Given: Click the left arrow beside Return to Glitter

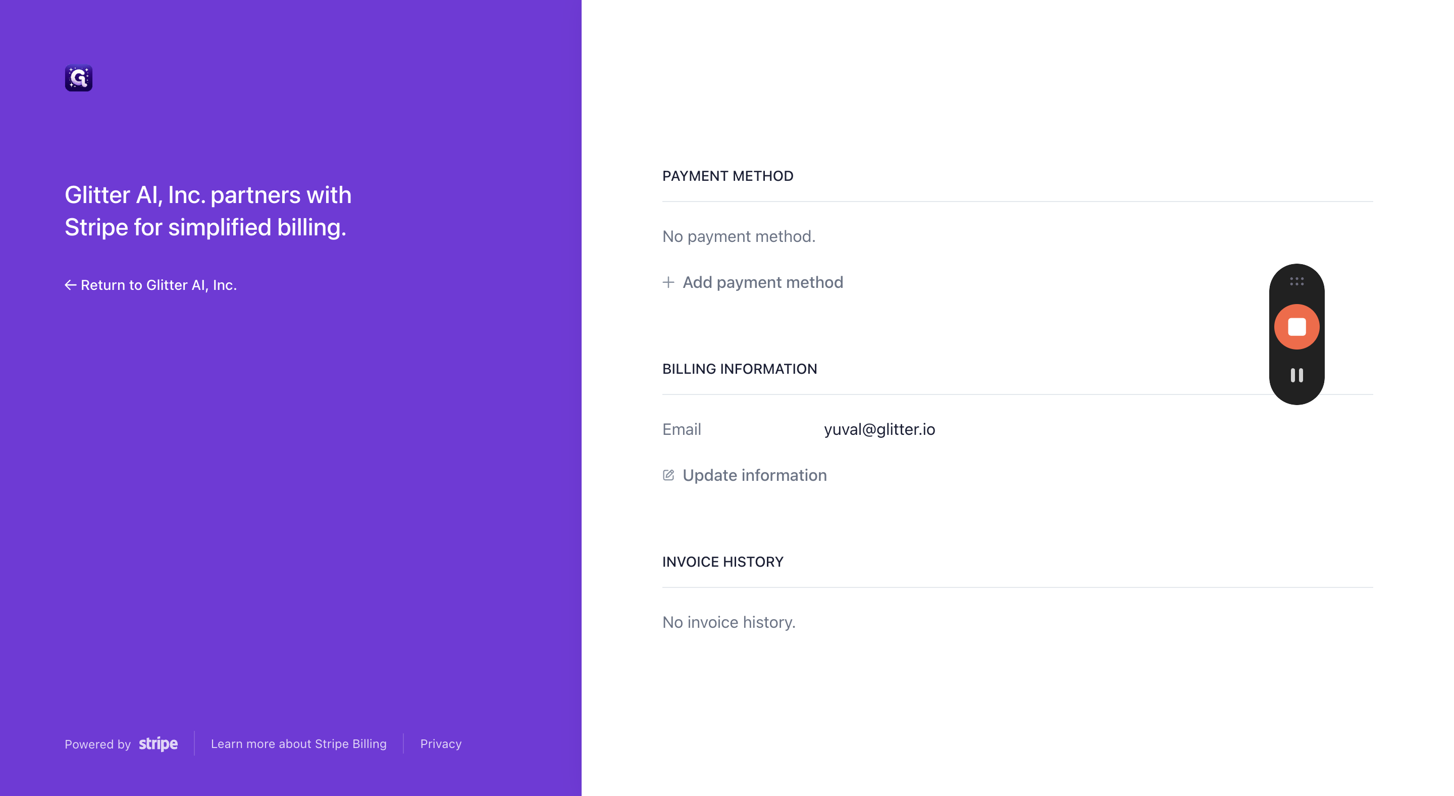Looking at the screenshot, I should point(71,285).
